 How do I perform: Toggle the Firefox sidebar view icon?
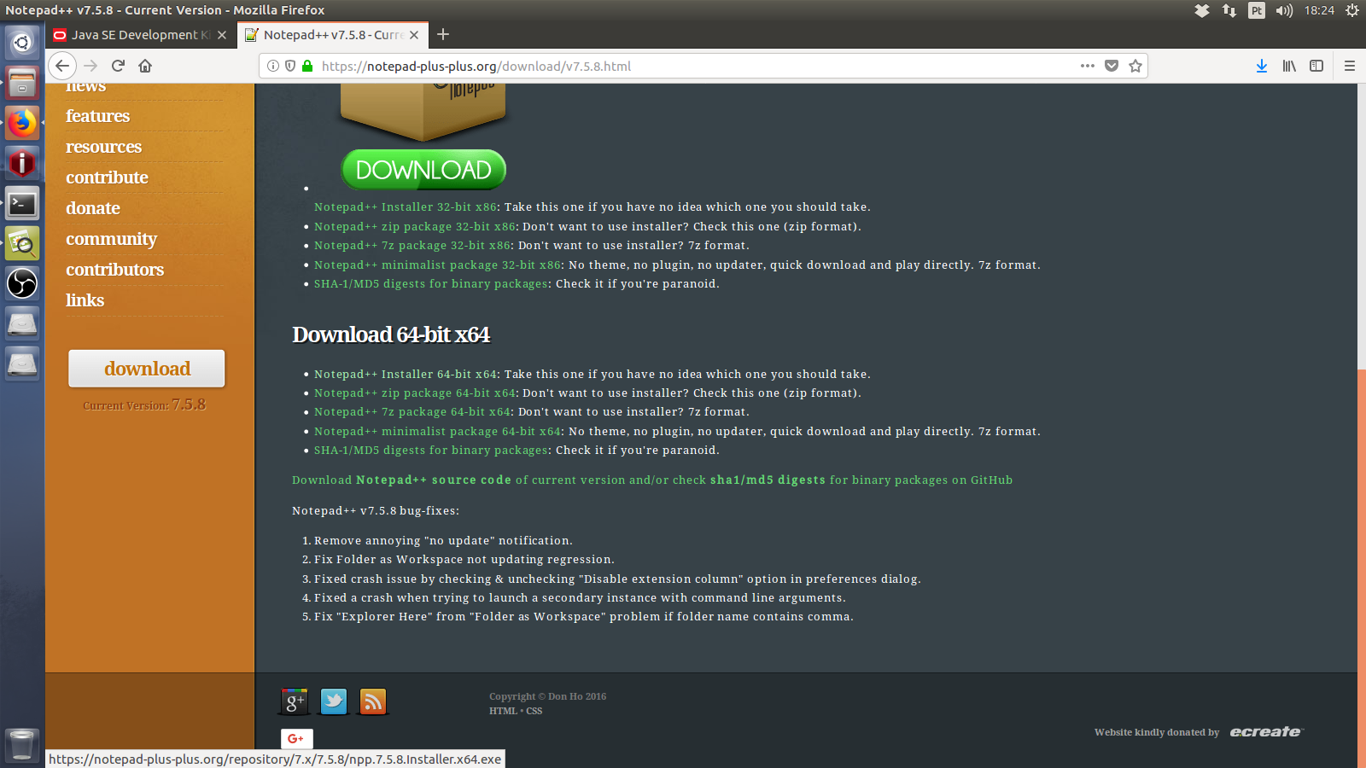pos(1316,66)
